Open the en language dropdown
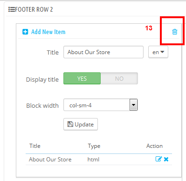The width and height of the screenshot is (186, 181). [158, 52]
